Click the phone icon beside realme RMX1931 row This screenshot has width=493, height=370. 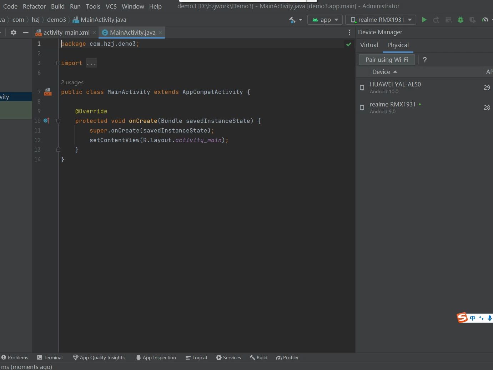click(362, 107)
